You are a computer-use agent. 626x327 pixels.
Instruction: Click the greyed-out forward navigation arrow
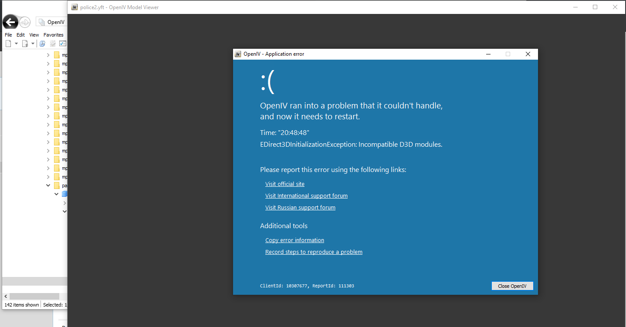[25, 22]
